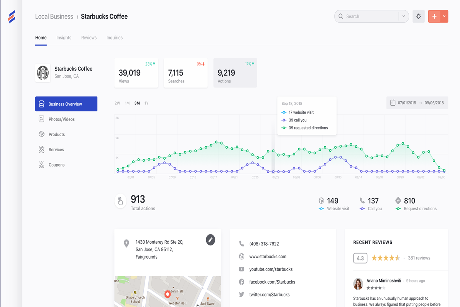Click the magnifier icon in the search bar

[x=341, y=17]
